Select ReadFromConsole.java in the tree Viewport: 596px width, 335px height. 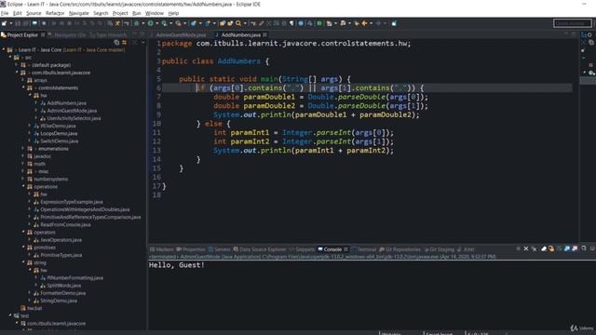[65, 224]
